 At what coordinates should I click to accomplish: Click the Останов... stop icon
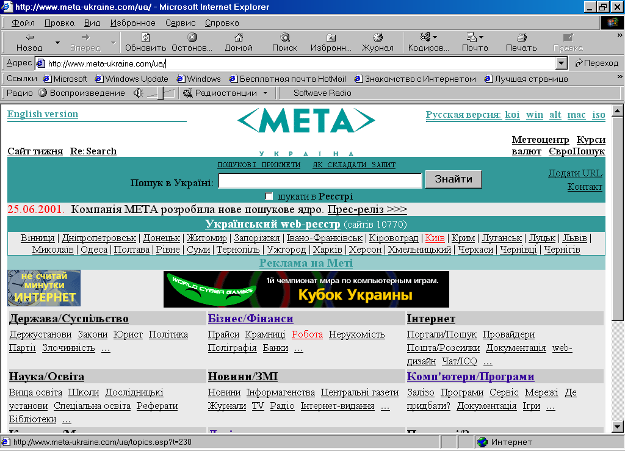pyautogui.click(x=192, y=37)
